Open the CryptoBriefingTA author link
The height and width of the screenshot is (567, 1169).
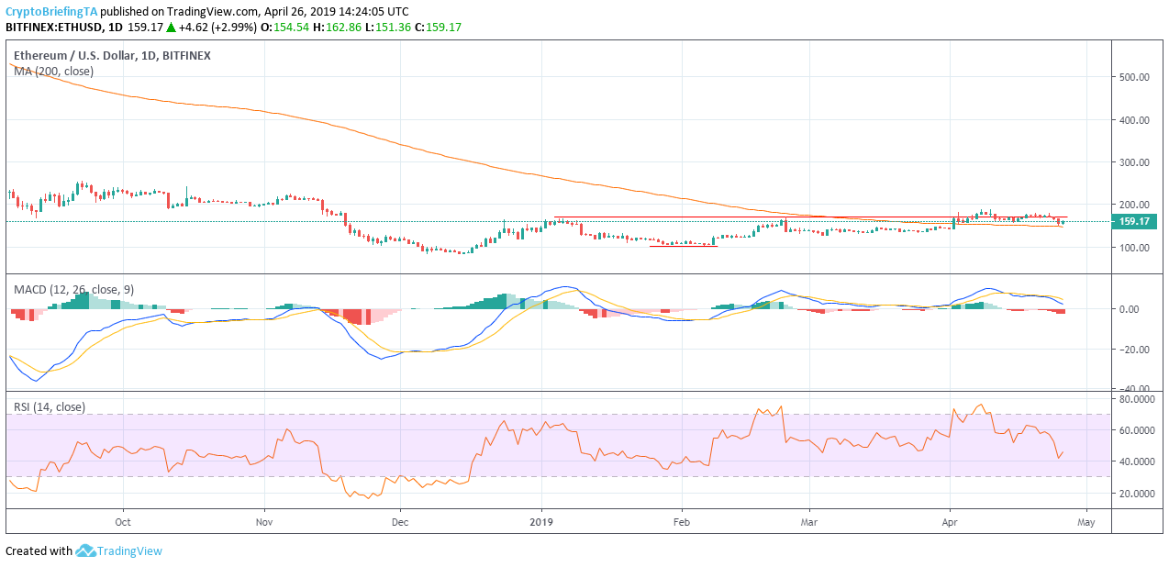(50, 12)
